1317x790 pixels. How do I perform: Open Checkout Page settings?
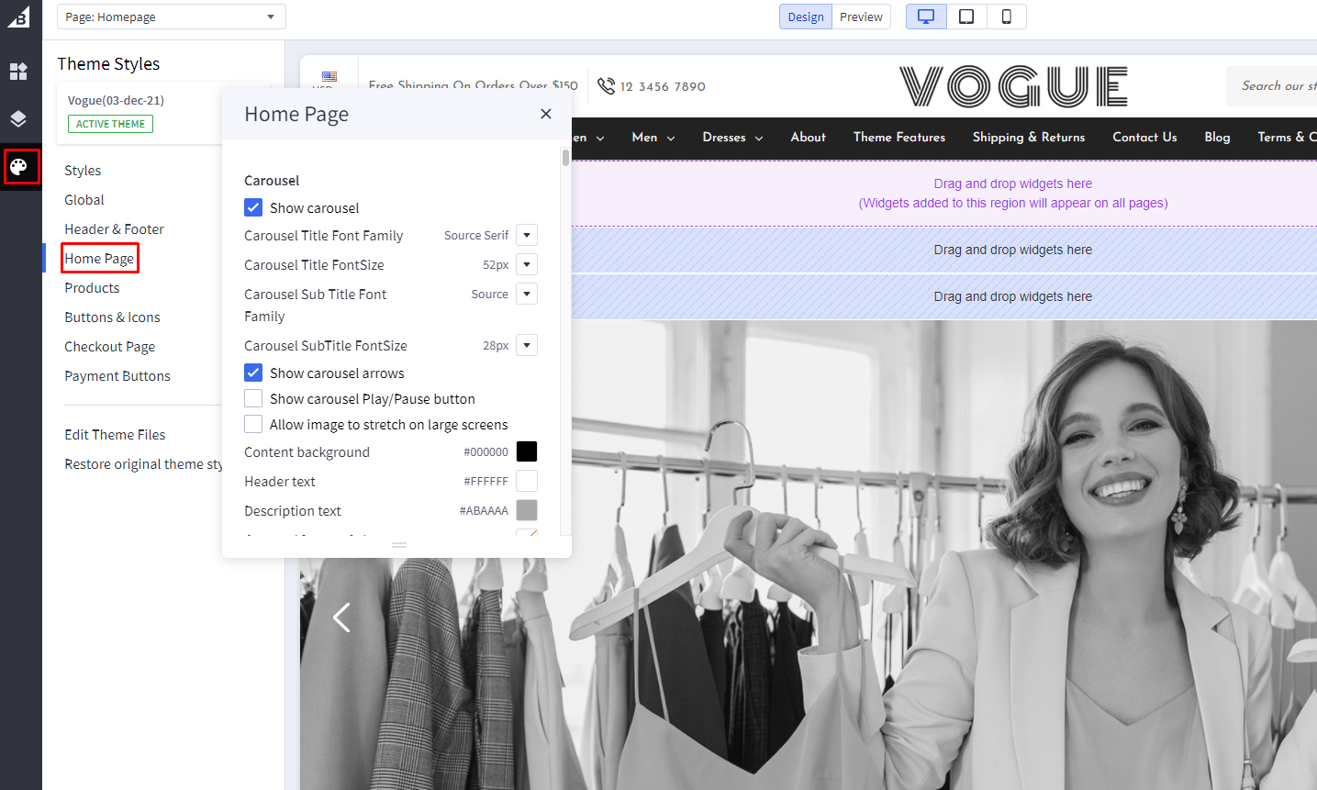point(110,347)
